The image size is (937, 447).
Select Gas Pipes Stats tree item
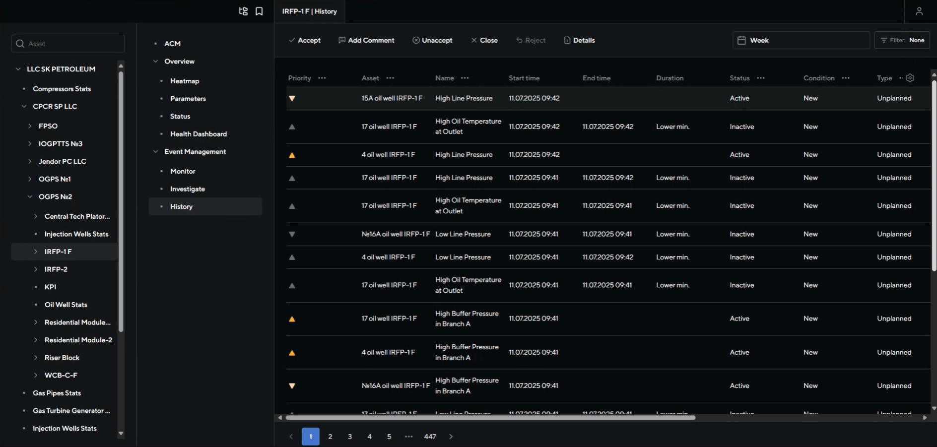coord(57,393)
